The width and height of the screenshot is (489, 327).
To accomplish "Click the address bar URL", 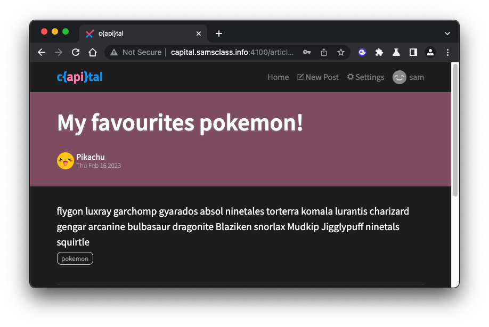I will point(232,52).
